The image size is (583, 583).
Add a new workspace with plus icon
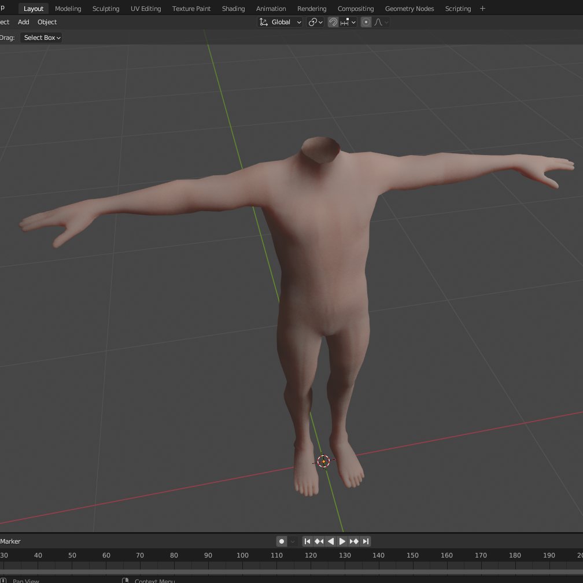click(x=482, y=9)
